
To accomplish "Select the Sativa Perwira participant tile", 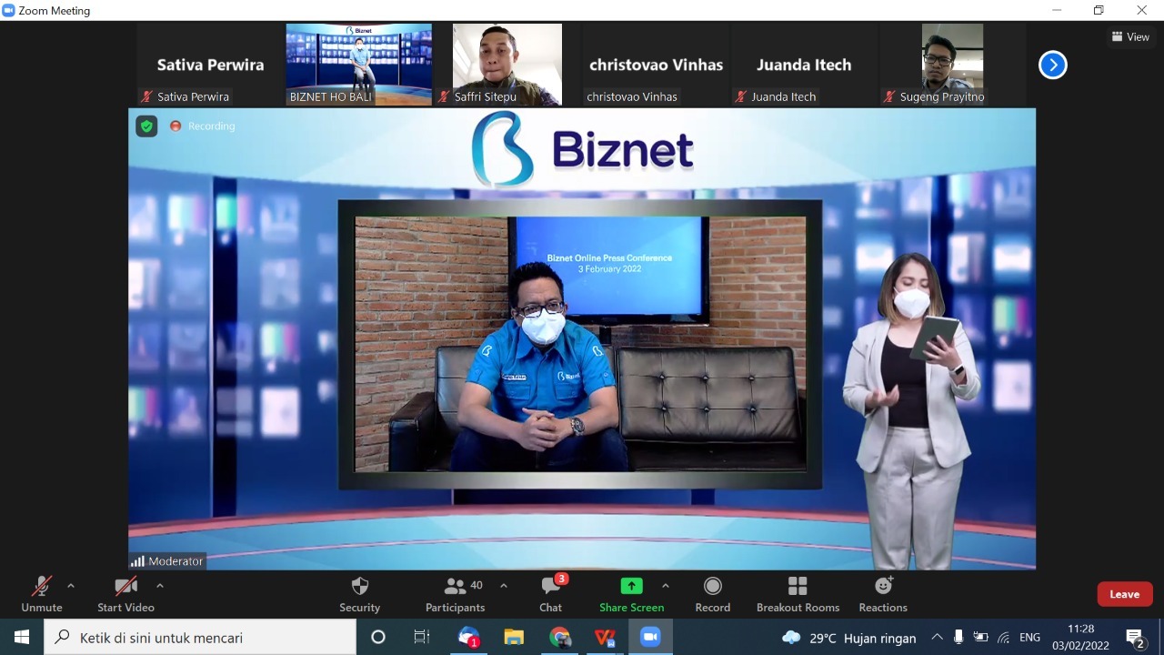I will coord(210,65).
